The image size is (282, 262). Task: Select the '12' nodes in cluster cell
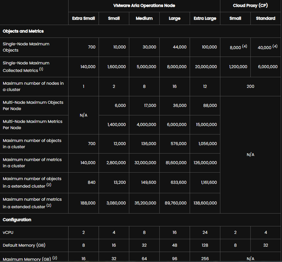tap(205, 86)
